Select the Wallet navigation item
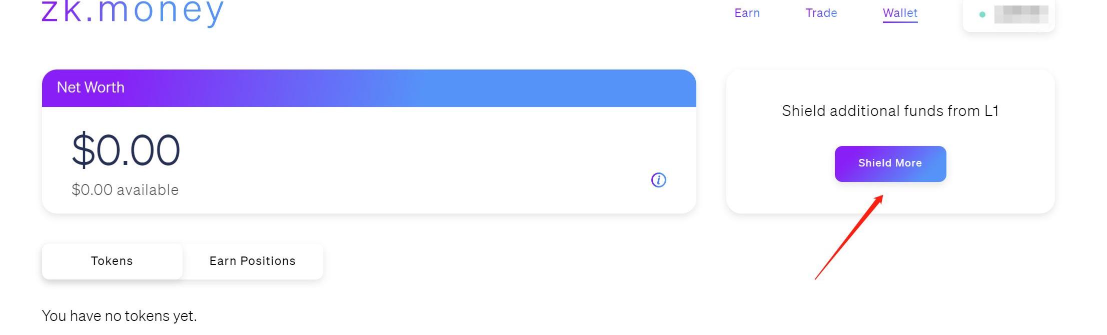 [x=900, y=13]
